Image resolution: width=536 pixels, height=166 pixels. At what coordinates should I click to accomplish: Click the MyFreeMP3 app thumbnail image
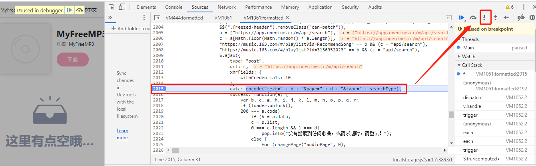(x=25, y=49)
